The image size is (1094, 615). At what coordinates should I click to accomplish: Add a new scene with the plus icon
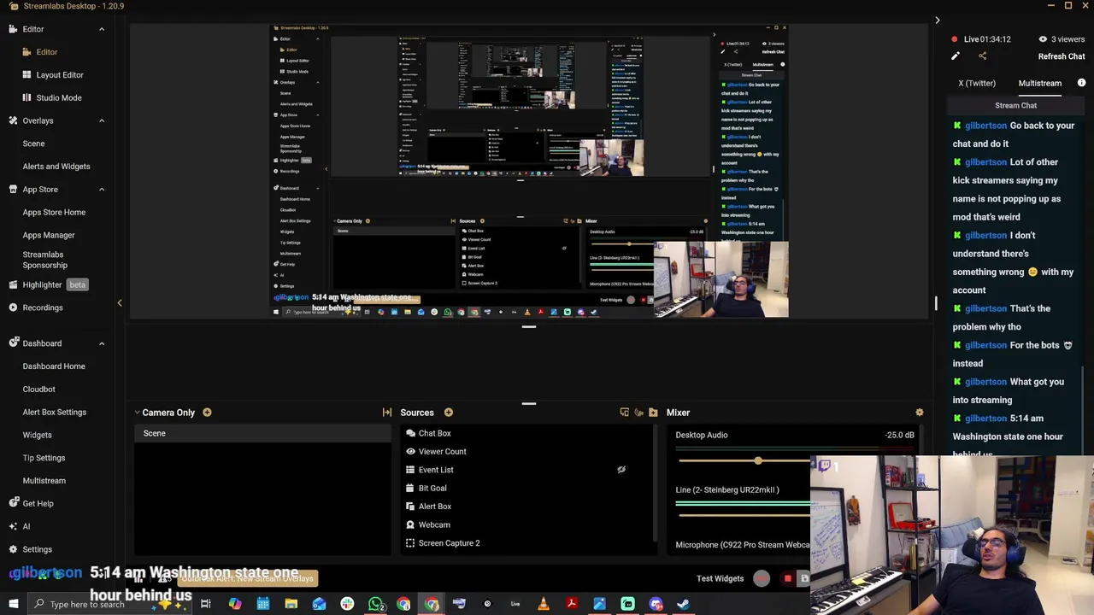207,413
